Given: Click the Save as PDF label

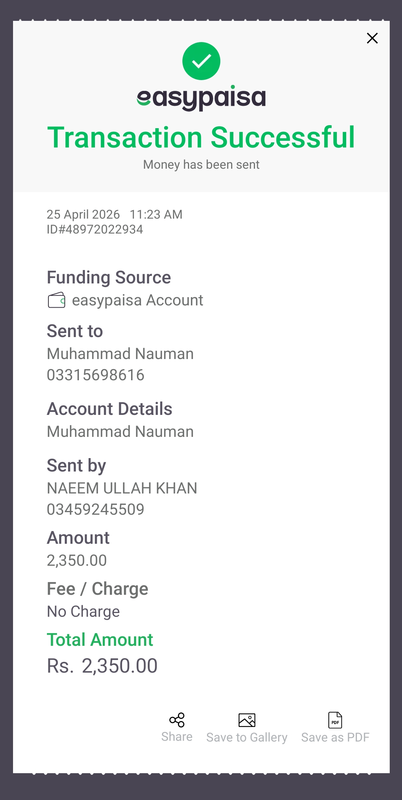Looking at the screenshot, I should coord(335,737).
